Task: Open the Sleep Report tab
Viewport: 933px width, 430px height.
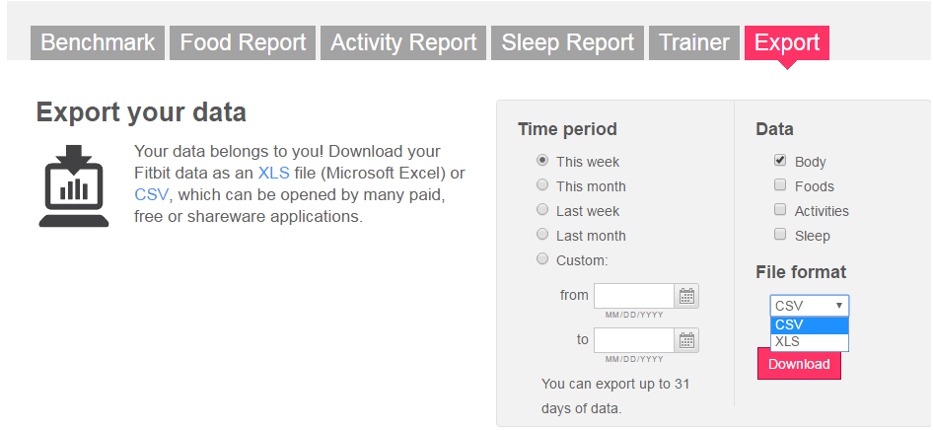Action: [568, 42]
